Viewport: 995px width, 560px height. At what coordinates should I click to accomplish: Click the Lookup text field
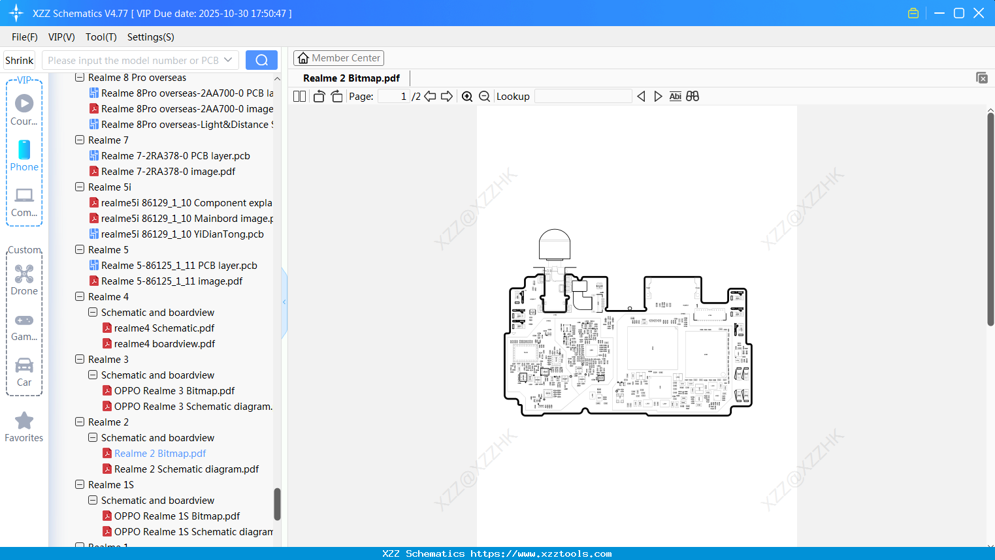(583, 97)
